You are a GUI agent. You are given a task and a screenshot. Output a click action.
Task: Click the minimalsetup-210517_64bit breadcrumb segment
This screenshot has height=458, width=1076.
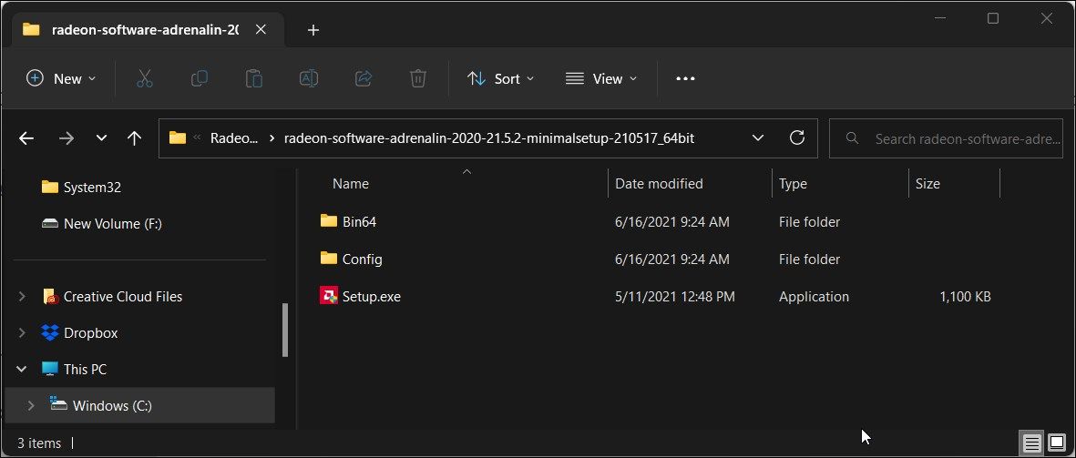point(489,137)
